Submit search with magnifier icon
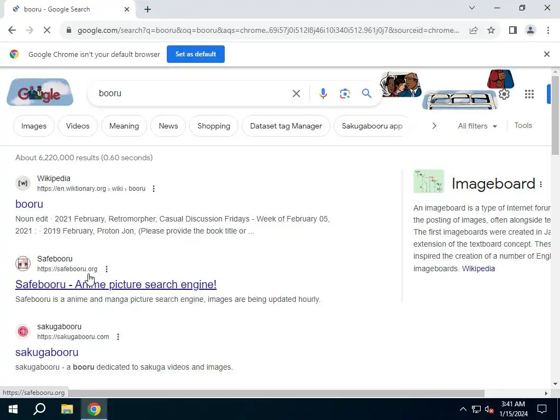The width and height of the screenshot is (560, 420). point(366,94)
